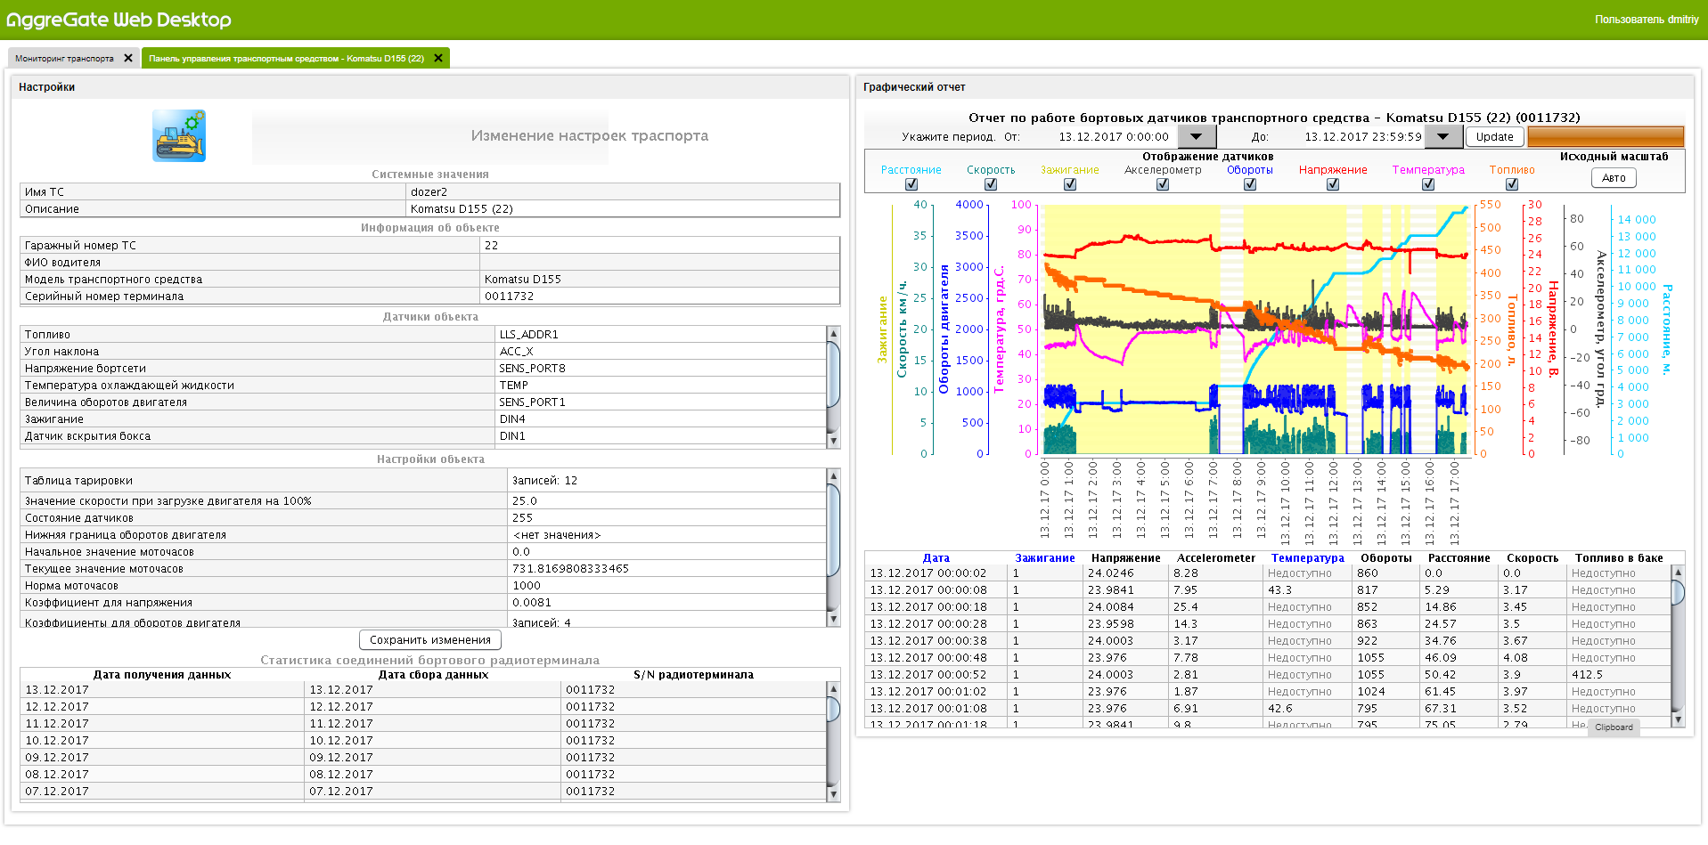This screenshot has width=1708, height=845.
Task: Click the orange progress bar next to Update
Action: point(1606,137)
